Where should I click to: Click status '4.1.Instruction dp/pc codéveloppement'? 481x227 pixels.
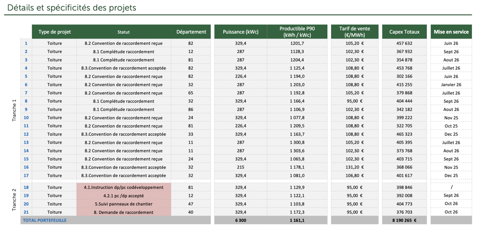tap(124, 187)
